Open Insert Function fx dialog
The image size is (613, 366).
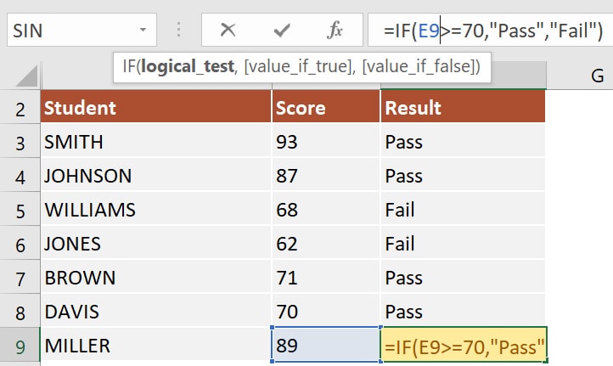click(x=335, y=31)
